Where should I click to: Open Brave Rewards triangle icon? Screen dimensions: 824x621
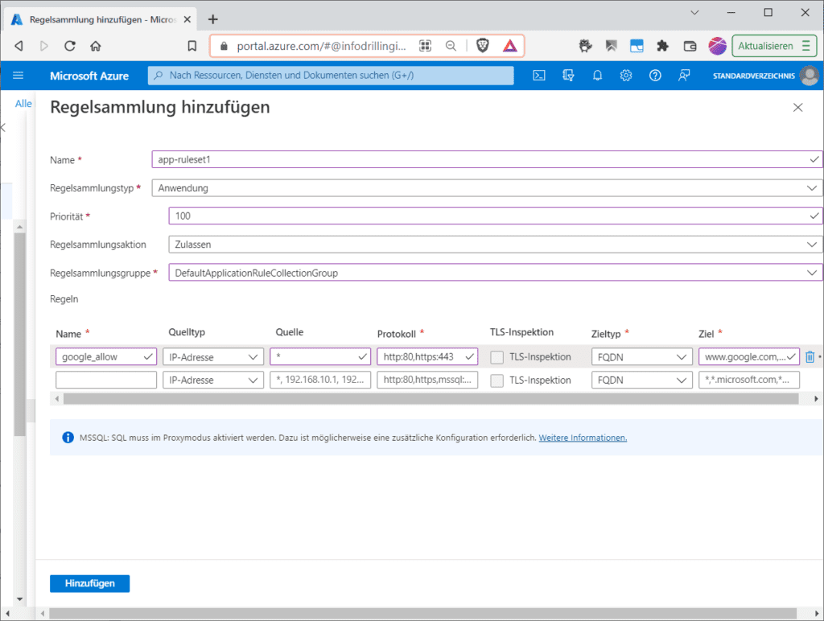(509, 46)
